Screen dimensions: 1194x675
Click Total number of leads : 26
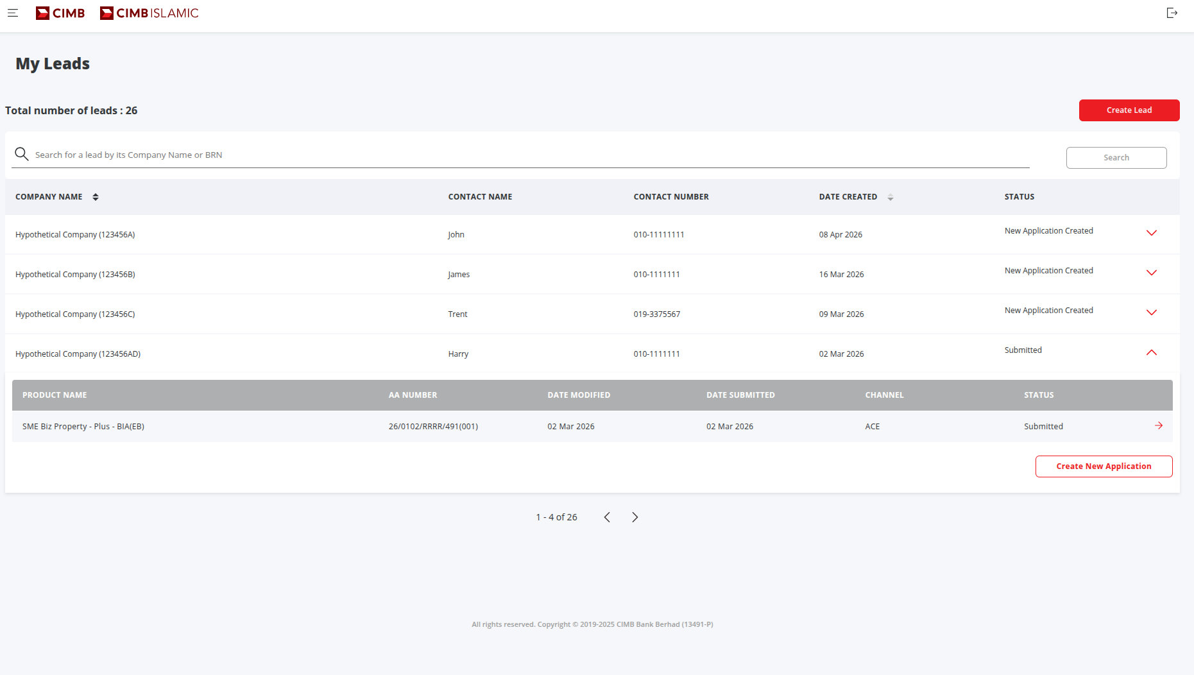[x=71, y=110]
